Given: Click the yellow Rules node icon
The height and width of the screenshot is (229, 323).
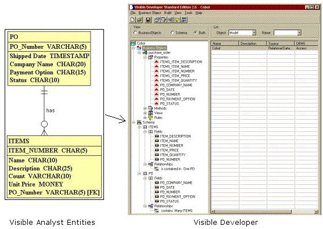Looking at the screenshot, I should pos(150,117).
